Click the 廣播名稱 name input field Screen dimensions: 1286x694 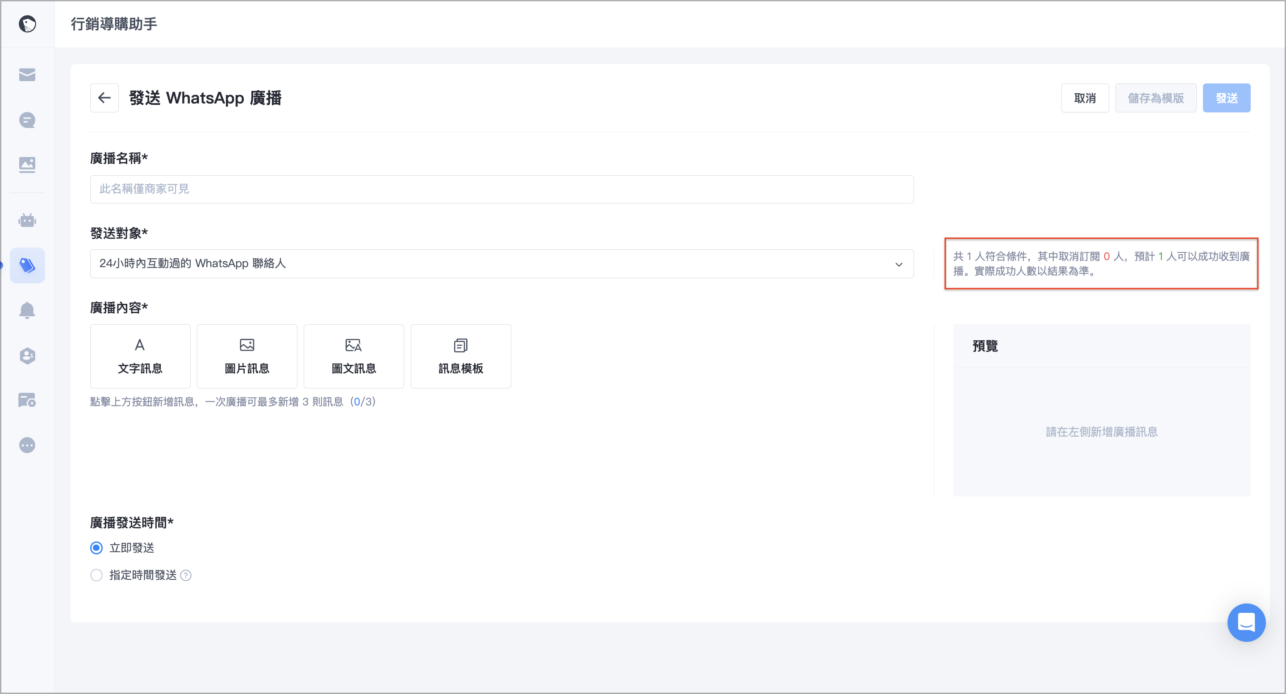tap(502, 189)
